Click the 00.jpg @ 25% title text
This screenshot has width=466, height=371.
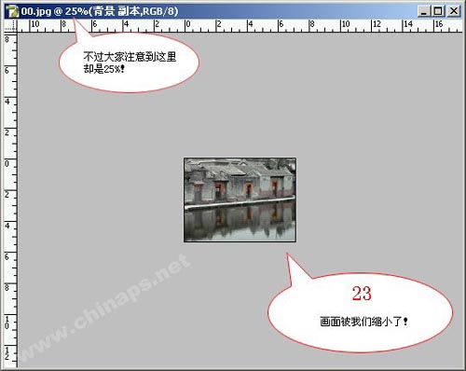click(100, 11)
